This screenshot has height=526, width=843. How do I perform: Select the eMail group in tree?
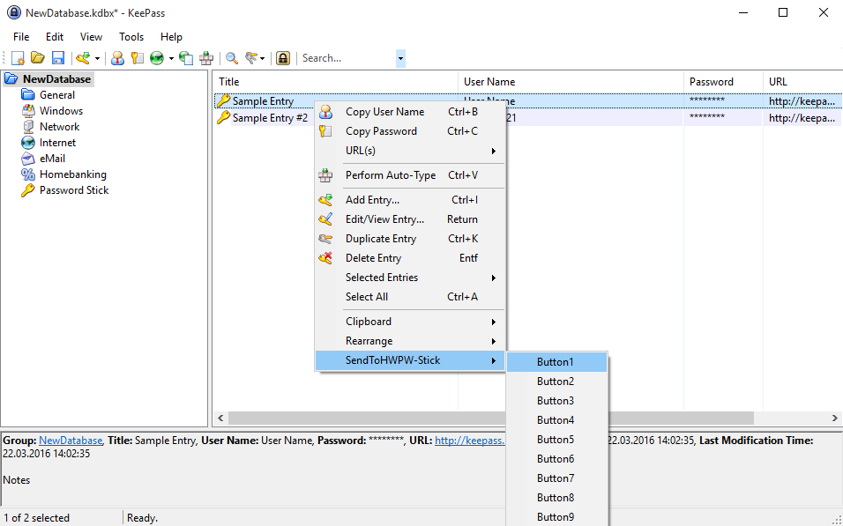[52, 159]
